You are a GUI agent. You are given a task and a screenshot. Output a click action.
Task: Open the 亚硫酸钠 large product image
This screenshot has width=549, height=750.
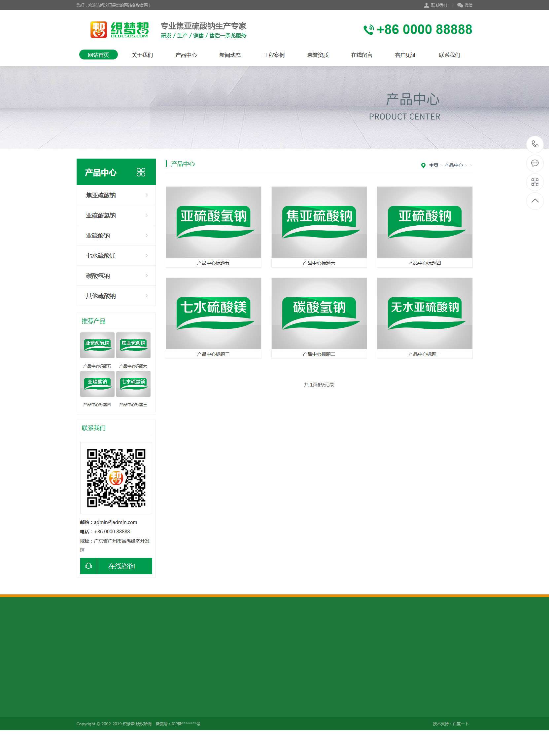click(x=425, y=222)
